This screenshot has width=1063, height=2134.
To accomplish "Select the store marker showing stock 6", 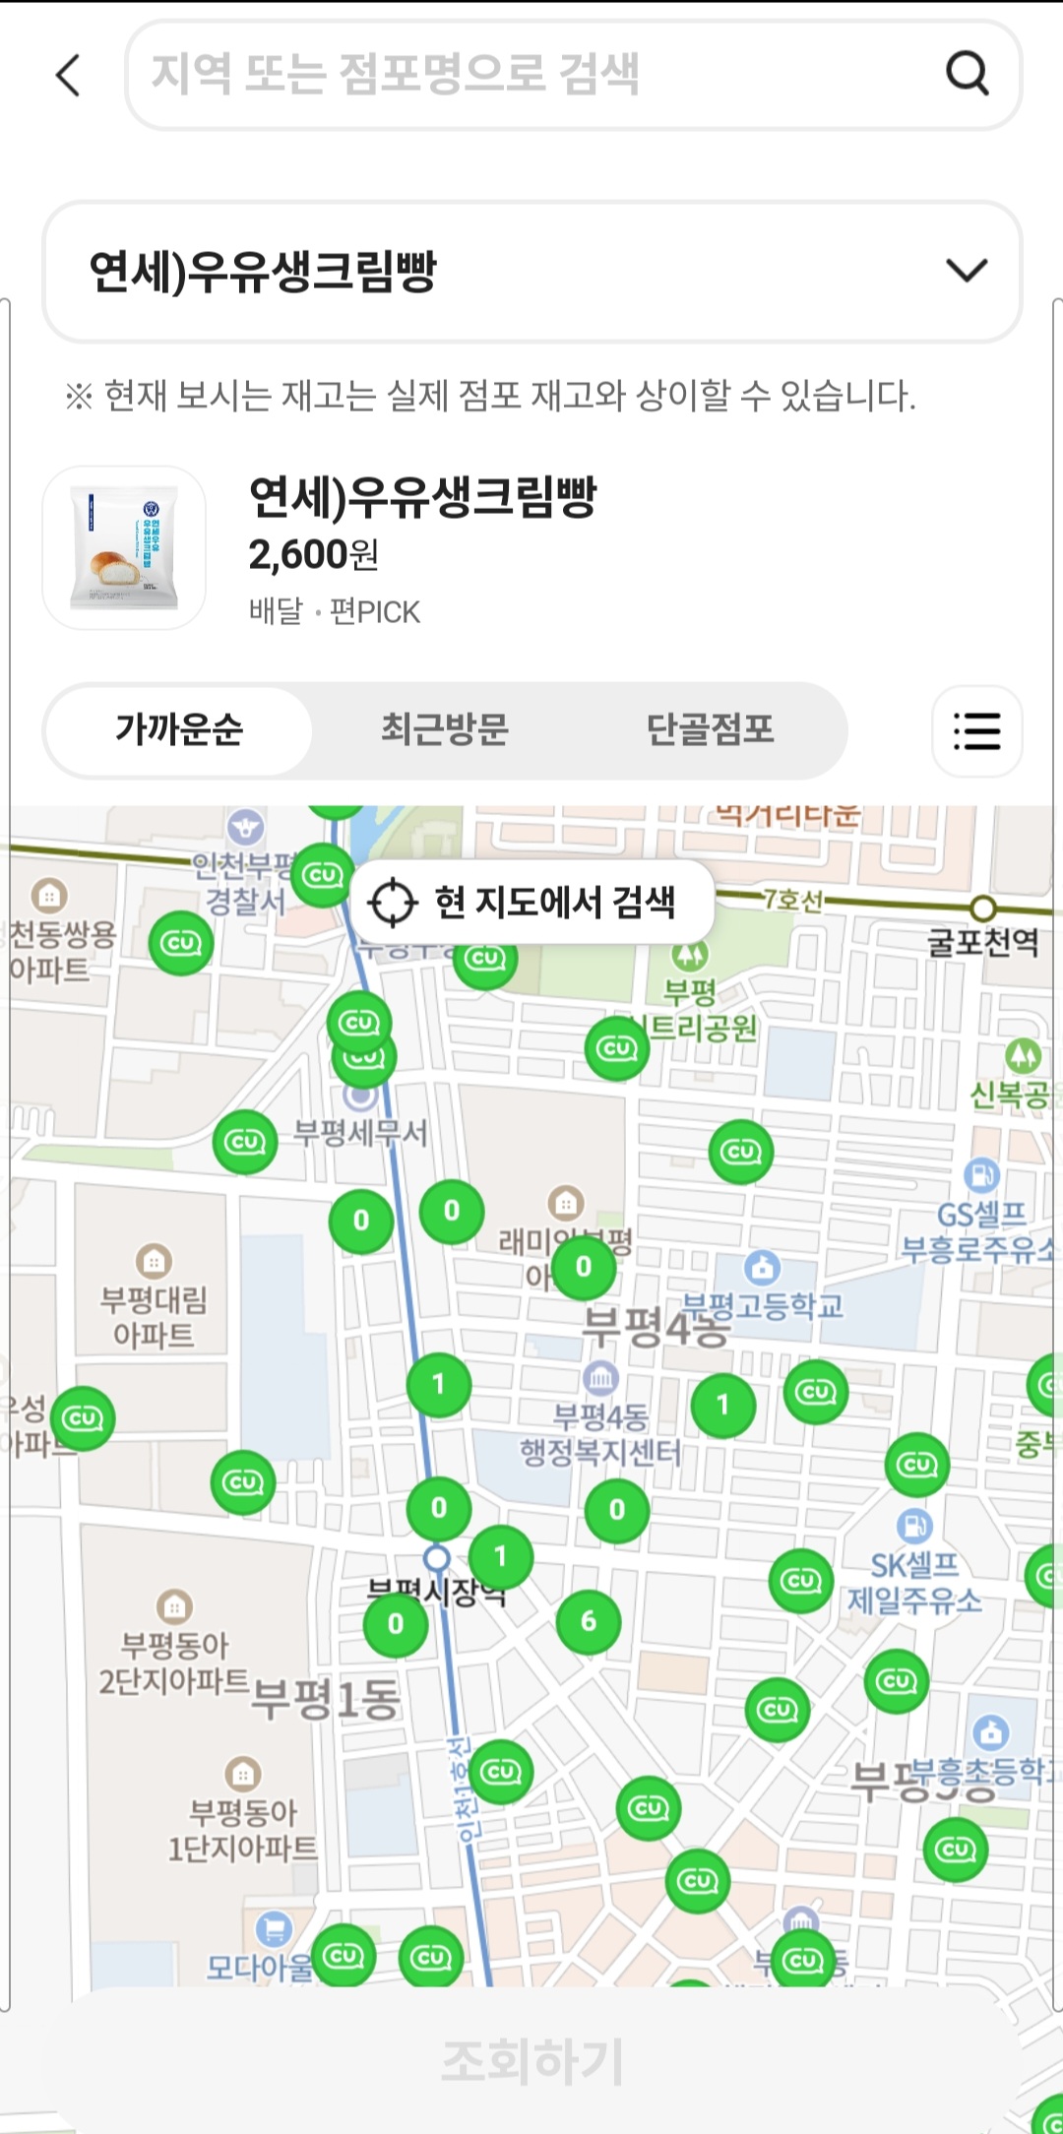I will (x=589, y=1621).
